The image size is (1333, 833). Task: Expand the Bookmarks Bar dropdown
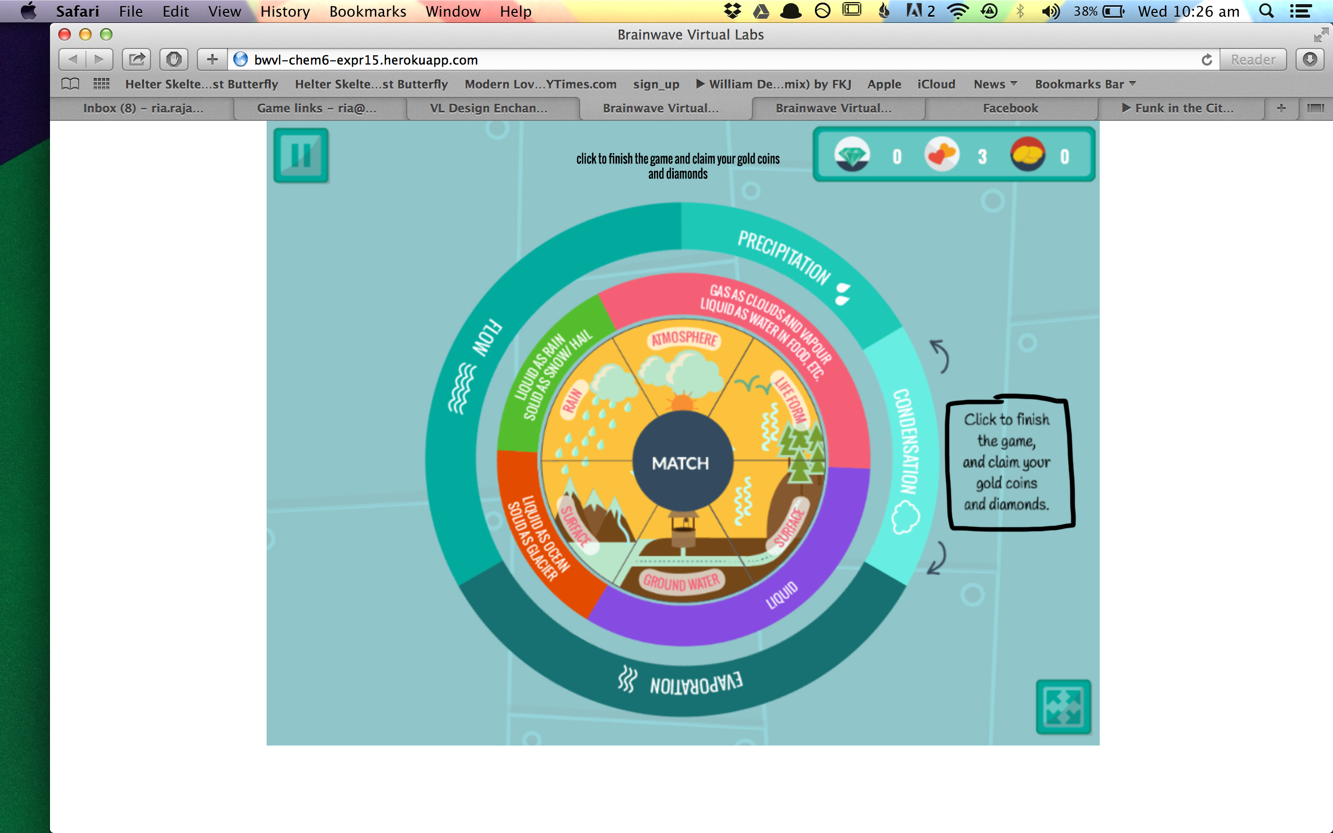1085,84
